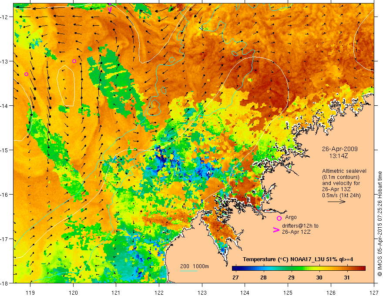
Task: Click the "Argo" legend label
Action: click(291, 217)
